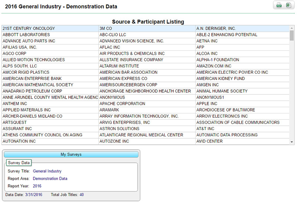Select AETNA INC entry
The height and width of the screenshot is (202, 297).
coord(242,41)
